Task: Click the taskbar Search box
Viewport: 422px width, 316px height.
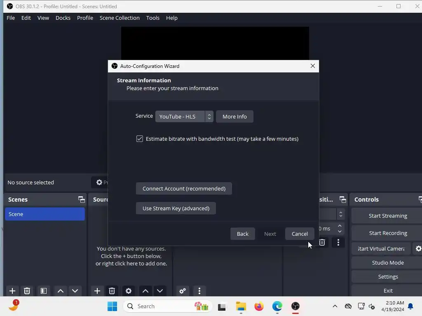Action: tap(167, 306)
